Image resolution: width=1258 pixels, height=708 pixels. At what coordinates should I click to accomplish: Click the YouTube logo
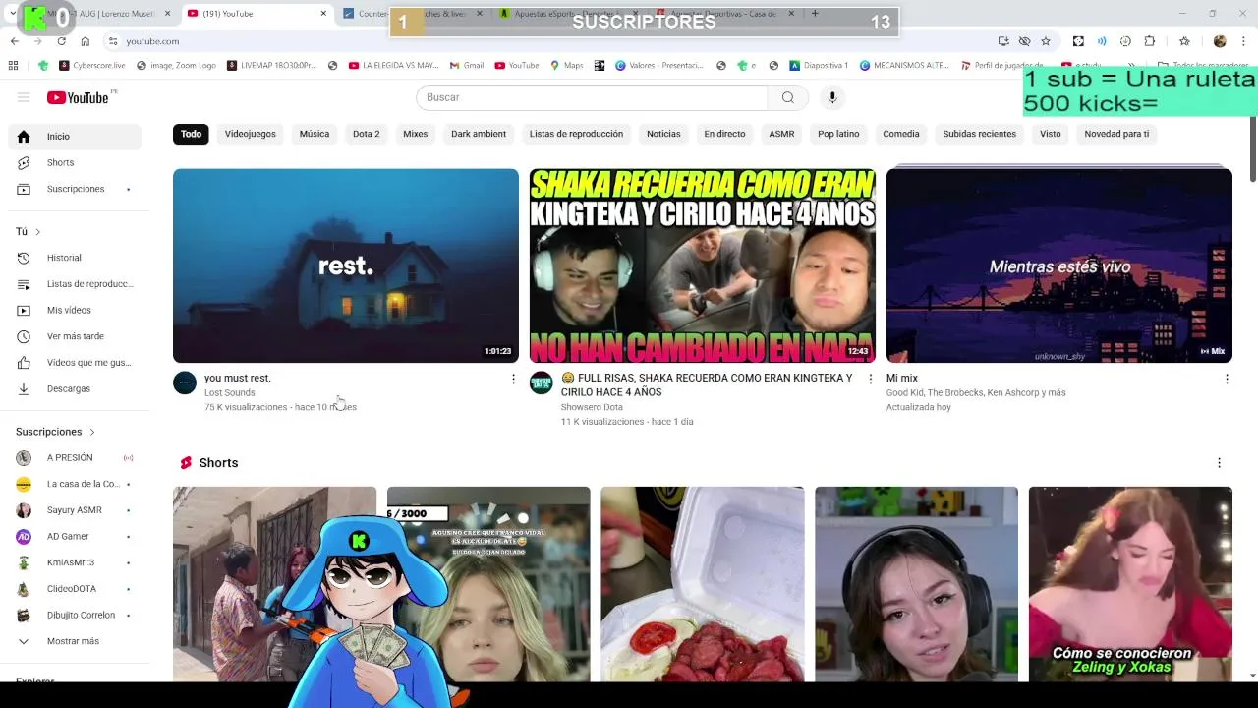(x=78, y=97)
